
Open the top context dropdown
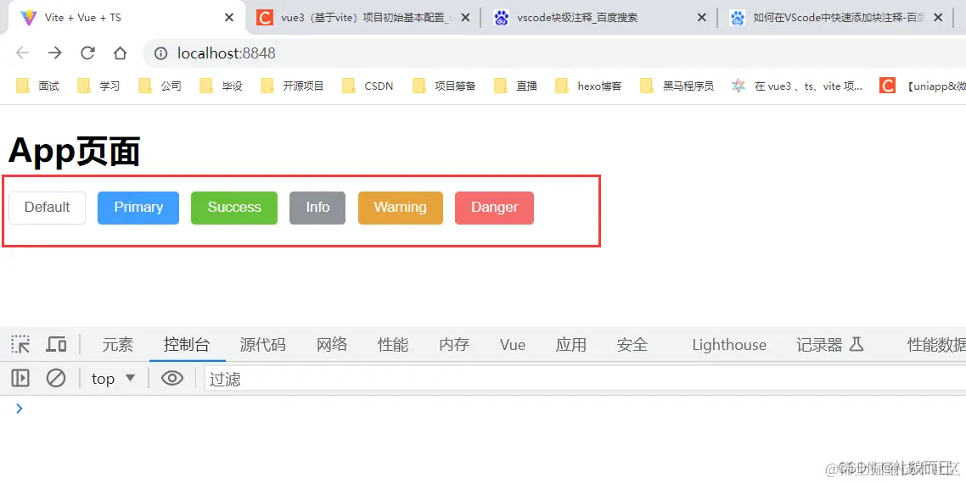(114, 379)
